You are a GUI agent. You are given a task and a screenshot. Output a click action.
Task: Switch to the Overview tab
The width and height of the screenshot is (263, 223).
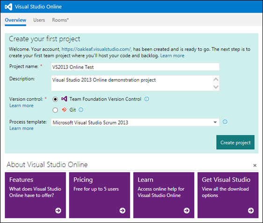click(x=15, y=20)
